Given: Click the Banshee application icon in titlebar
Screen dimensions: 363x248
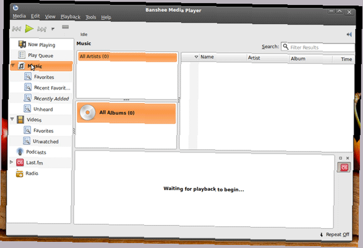Looking at the screenshot, I should (16, 8).
